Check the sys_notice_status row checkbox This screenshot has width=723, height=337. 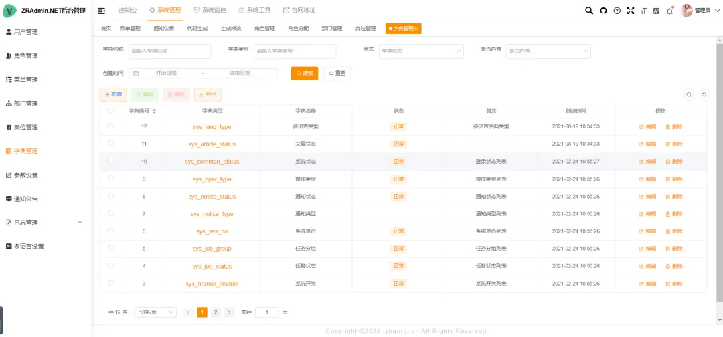click(111, 196)
